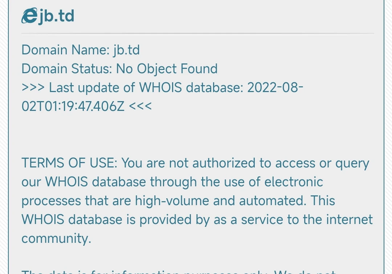Click the "No Object Found" status text
Image resolution: width=392 pixels, height=274 pixels.
pyautogui.click(x=167, y=68)
